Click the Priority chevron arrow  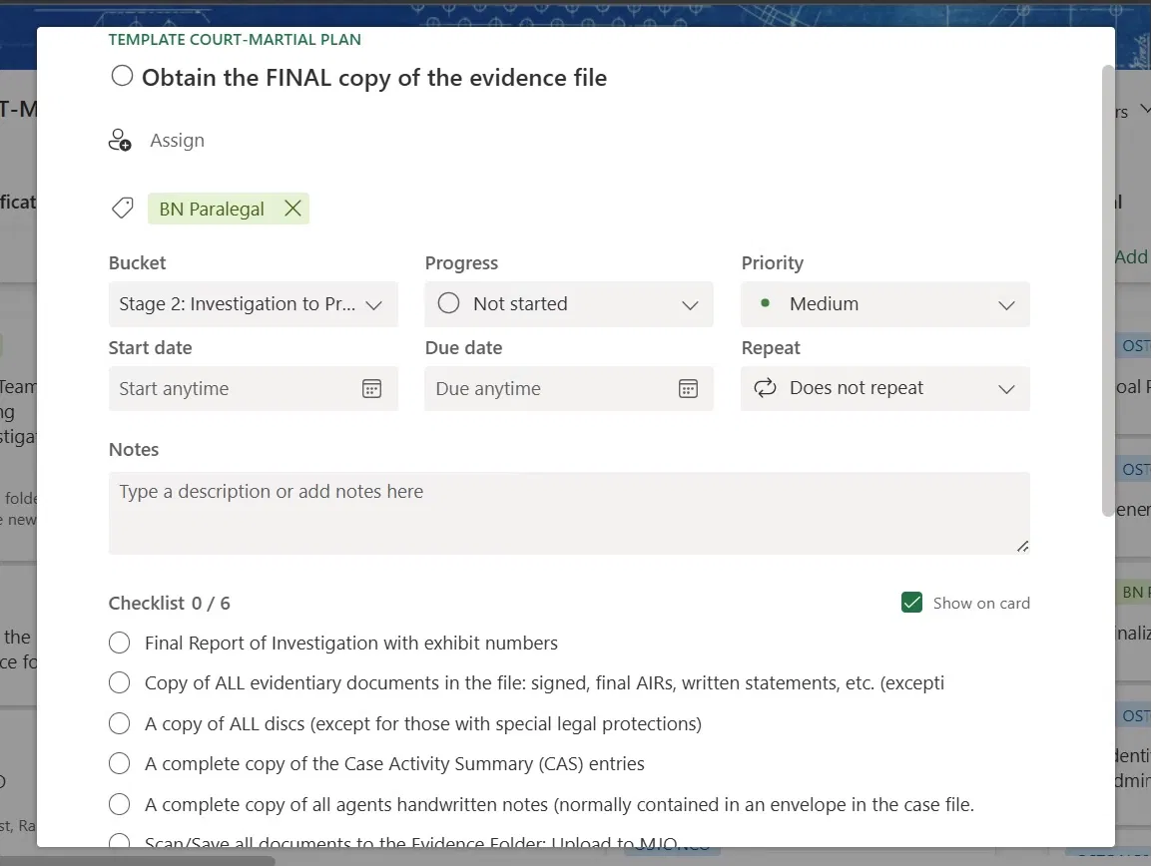click(x=1006, y=305)
